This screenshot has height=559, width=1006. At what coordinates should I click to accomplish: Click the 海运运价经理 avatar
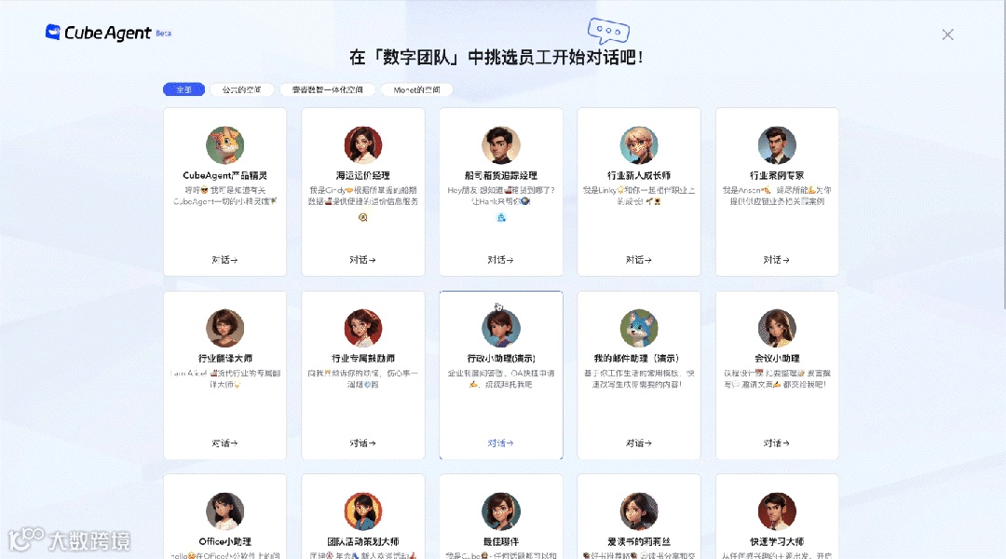[x=363, y=145]
